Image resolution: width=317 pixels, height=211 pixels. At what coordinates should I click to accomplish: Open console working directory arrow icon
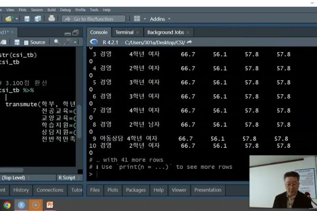click(x=189, y=42)
